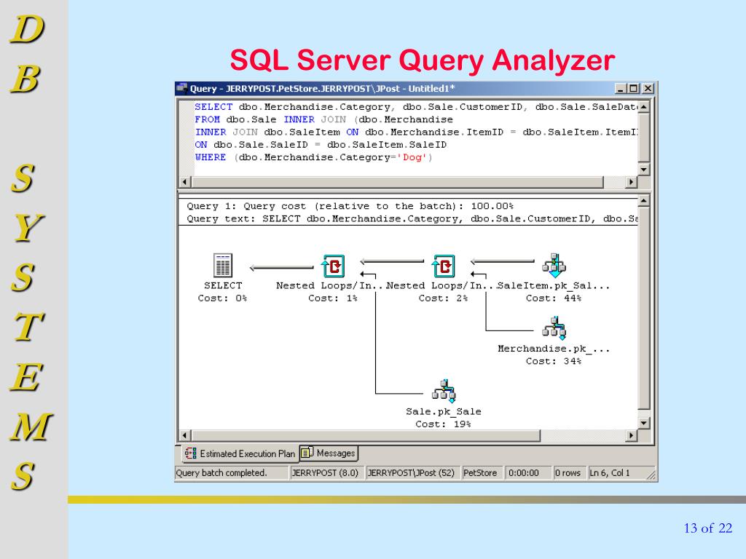Click the Sale.pk_Sale node label
Viewport: 746px width, 559px height.
[x=444, y=411]
